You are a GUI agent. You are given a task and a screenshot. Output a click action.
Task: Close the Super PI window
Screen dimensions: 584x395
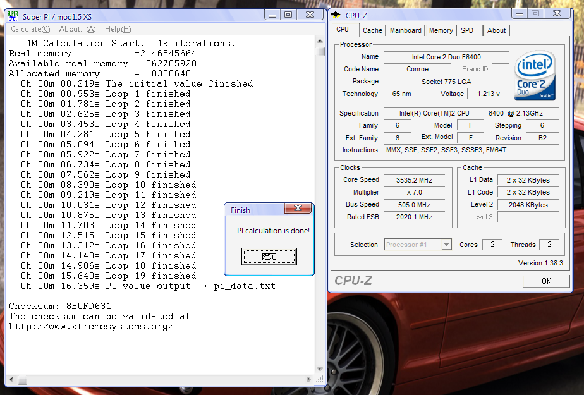[x=310, y=15]
